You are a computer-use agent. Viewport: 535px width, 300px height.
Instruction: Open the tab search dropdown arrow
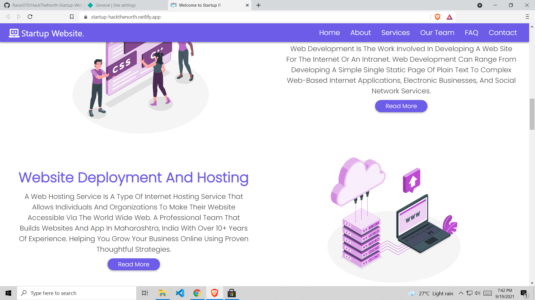[480, 5]
